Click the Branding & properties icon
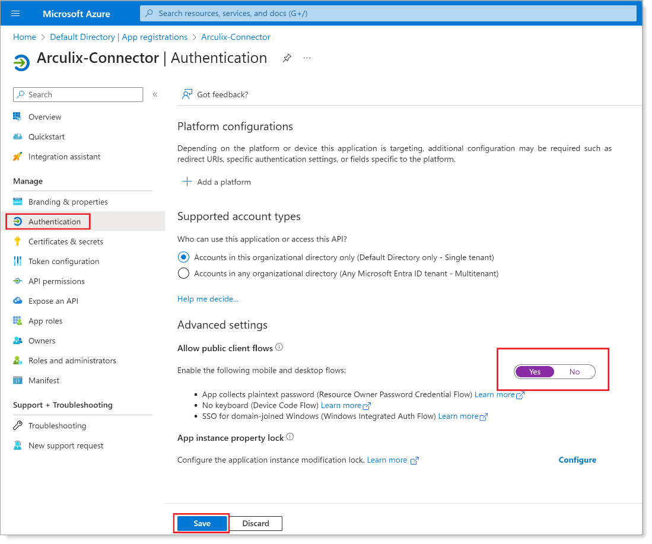652x544 pixels. tap(17, 202)
